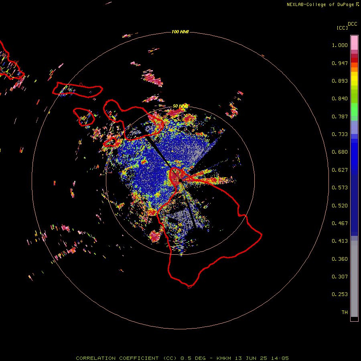Click the 0.733 scale value

tap(340, 134)
